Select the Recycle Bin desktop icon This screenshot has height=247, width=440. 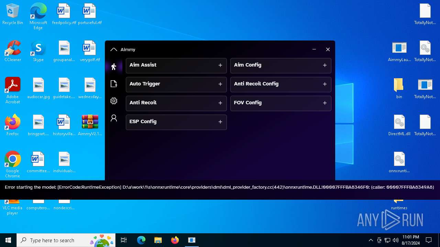(13, 14)
